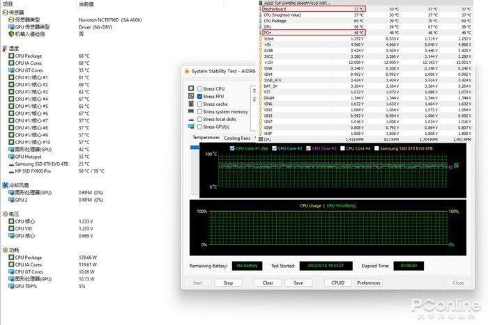488x325 pixels.
Task: Enable the Stress CPU checkbox
Action: coord(200,89)
